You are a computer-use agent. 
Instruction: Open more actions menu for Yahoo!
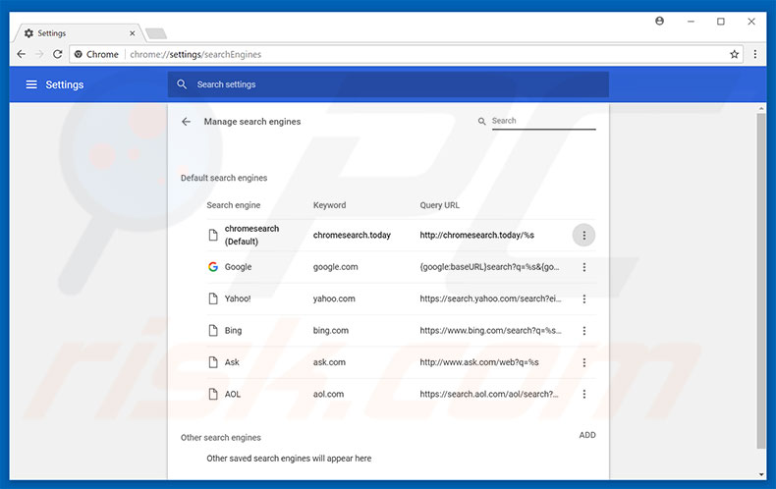tap(584, 299)
